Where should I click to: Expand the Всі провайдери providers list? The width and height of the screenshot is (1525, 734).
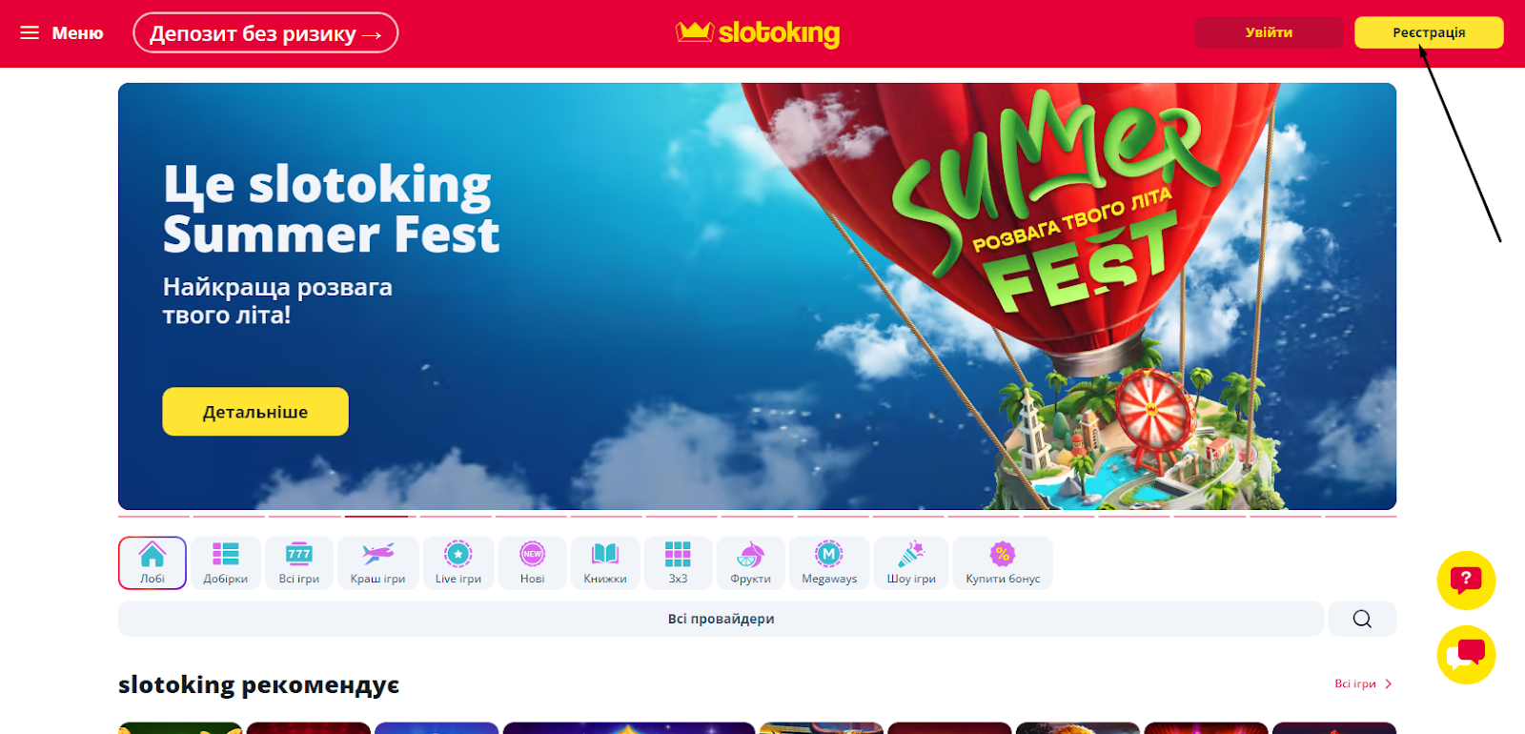pos(721,619)
